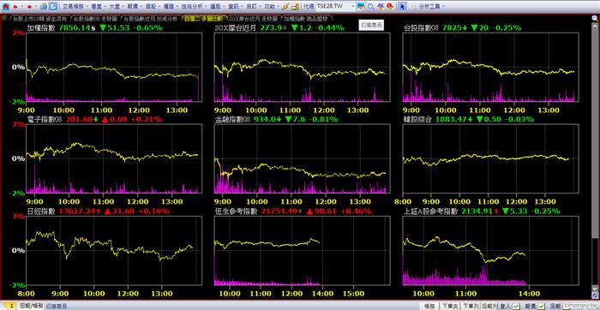Click the 切換商品 button in bottom bar
The image size is (600, 310).
pyautogui.click(x=57, y=306)
